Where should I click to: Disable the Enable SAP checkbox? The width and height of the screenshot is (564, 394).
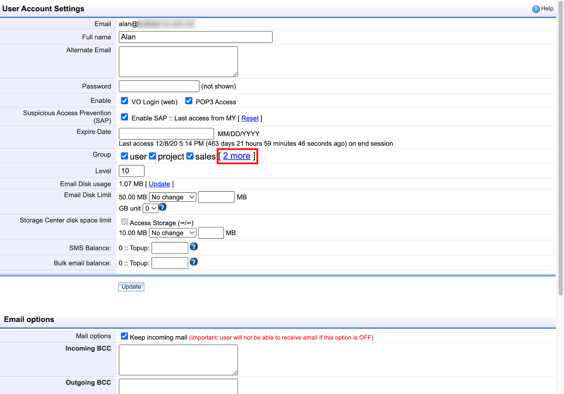pos(124,117)
